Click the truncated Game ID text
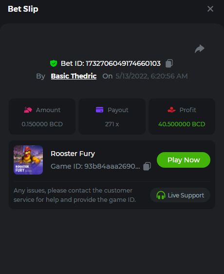This screenshot has height=274, width=224. (x=95, y=166)
